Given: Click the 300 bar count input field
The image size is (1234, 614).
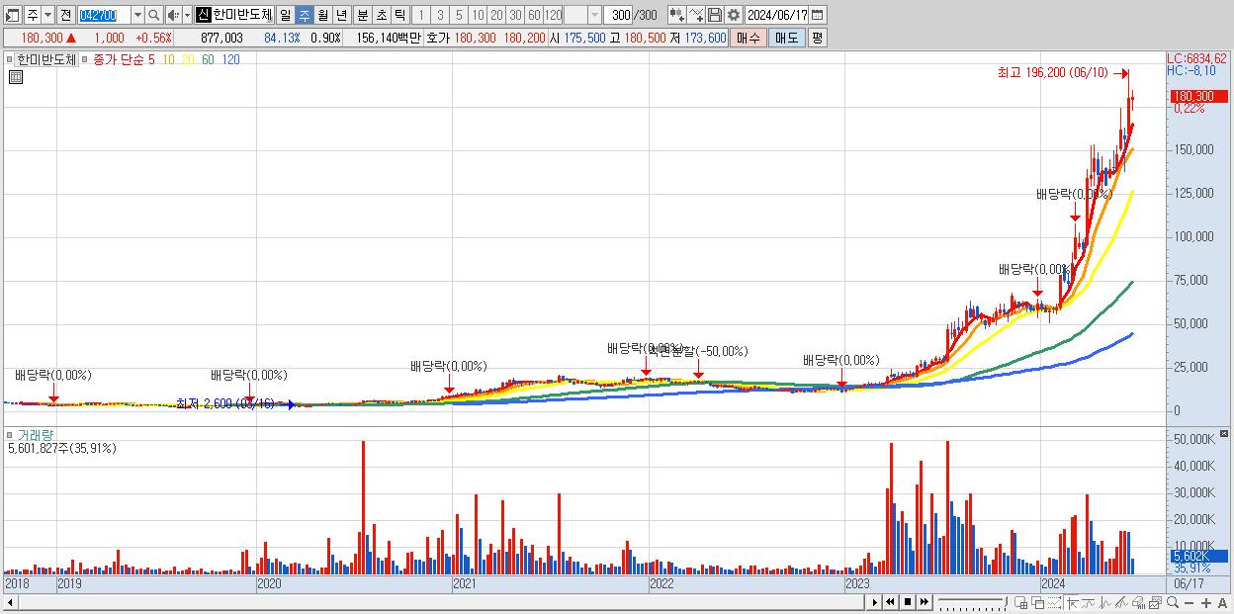Looking at the screenshot, I should point(618,15).
